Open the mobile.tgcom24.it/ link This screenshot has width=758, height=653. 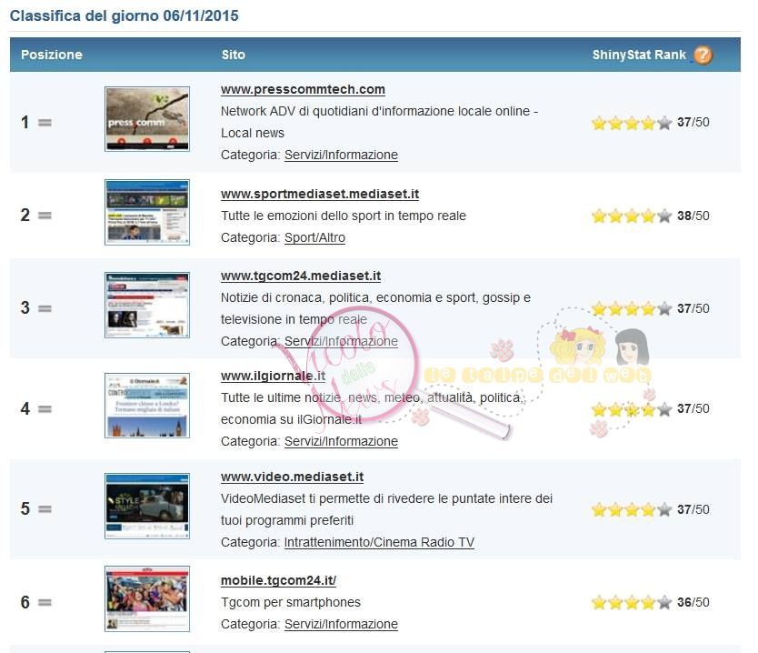click(x=278, y=580)
